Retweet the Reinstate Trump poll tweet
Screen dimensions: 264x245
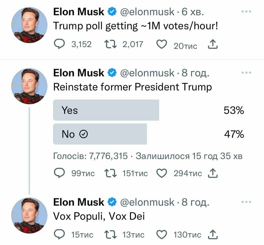(x=110, y=173)
